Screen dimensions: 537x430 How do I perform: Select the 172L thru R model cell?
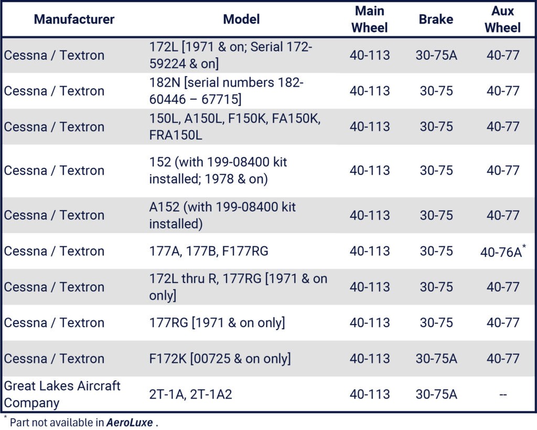click(x=238, y=287)
